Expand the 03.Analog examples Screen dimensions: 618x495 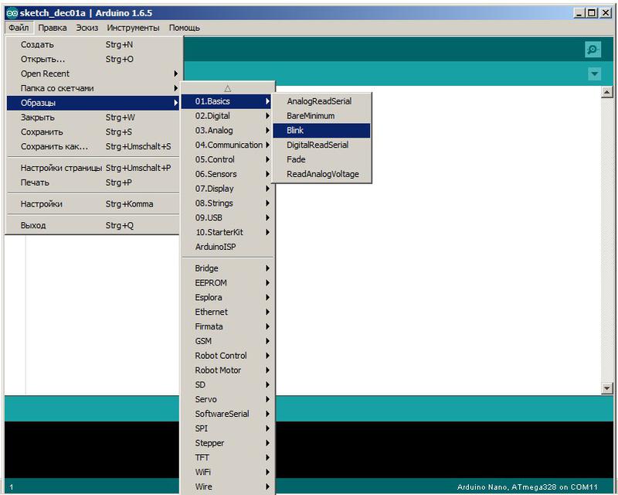[227, 131]
